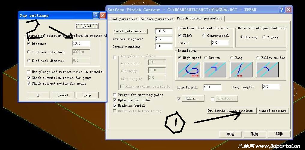Edit Maximum stepdown field 0.1

point(164,39)
